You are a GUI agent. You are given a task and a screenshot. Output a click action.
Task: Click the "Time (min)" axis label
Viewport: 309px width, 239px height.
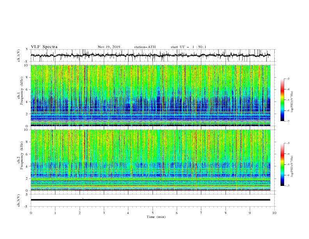pos(156,217)
